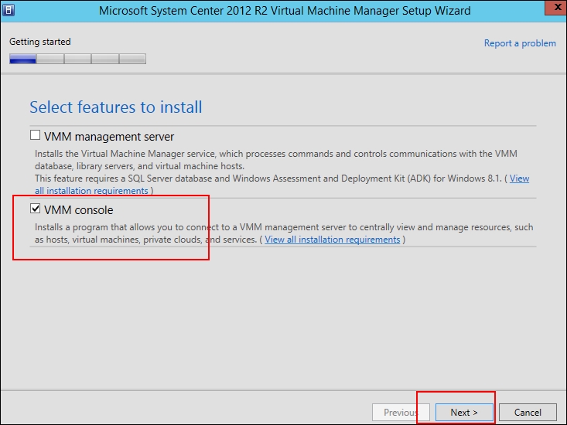Click the Cancel button
567x425 pixels.
click(528, 412)
